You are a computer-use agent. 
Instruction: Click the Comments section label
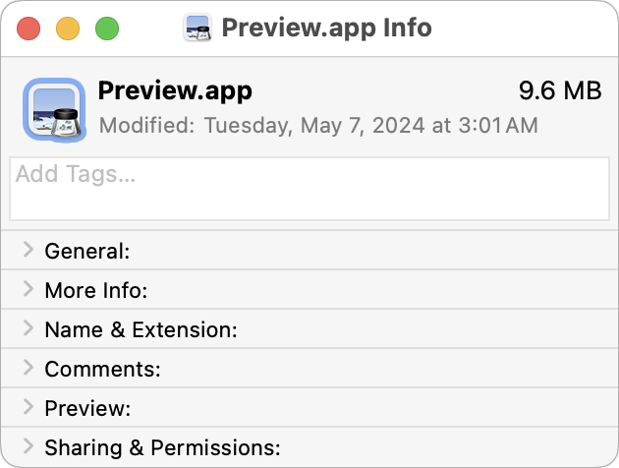click(102, 370)
